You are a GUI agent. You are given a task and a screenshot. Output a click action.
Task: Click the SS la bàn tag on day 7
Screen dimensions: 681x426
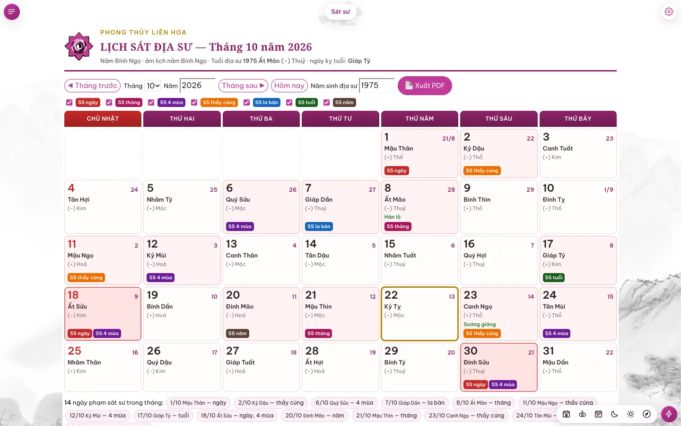coord(319,226)
